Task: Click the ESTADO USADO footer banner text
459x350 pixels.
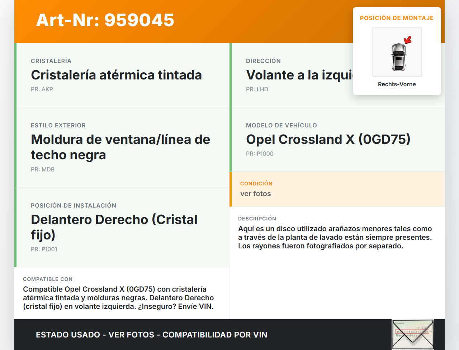Action: click(x=151, y=335)
